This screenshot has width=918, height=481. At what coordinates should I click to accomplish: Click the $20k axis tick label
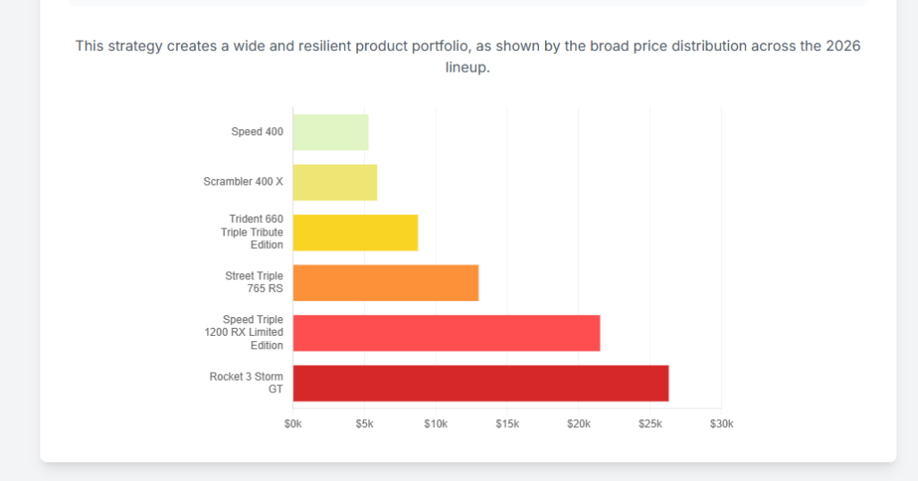pyautogui.click(x=578, y=424)
